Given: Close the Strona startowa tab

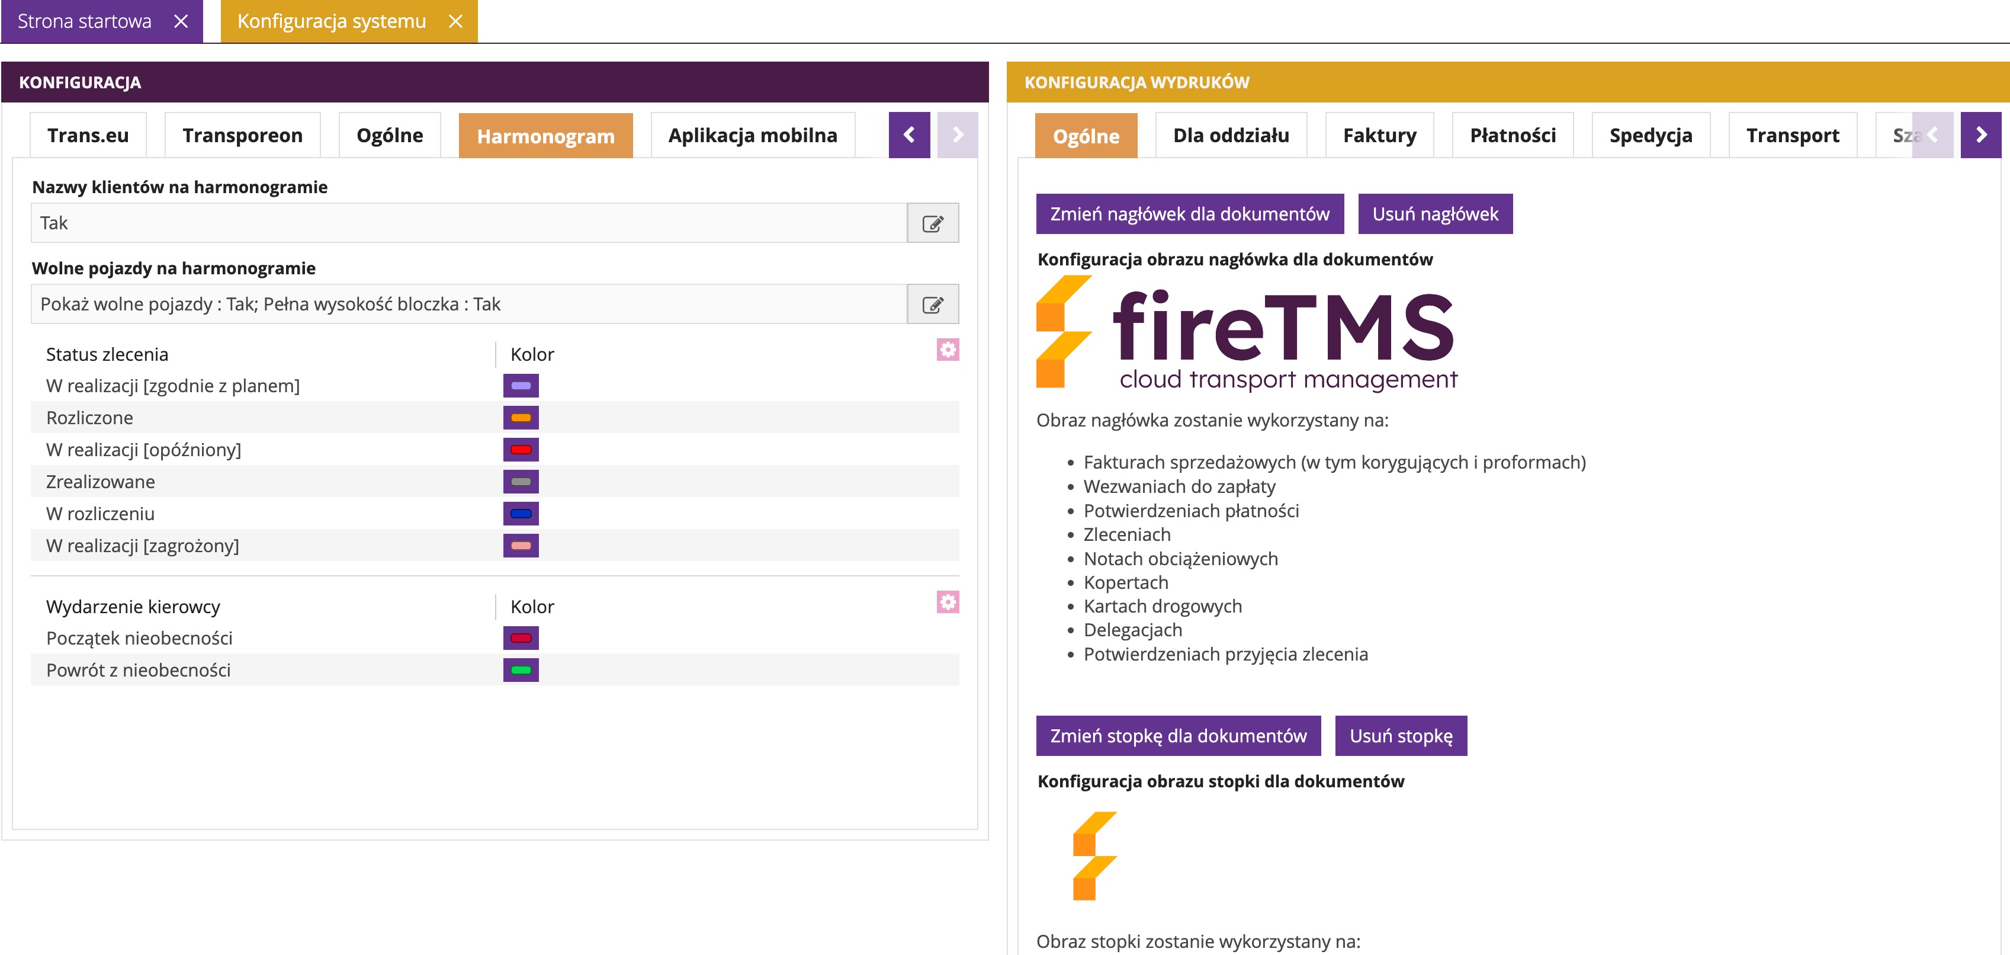Looking at the screenshot, I should coord(181,21).
